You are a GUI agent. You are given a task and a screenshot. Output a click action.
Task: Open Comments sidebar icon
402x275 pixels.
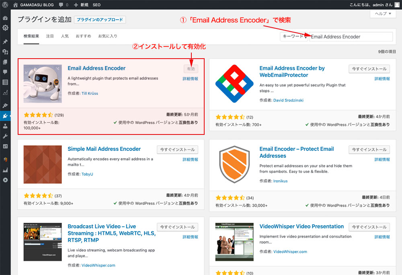click(x=5, y=72)
